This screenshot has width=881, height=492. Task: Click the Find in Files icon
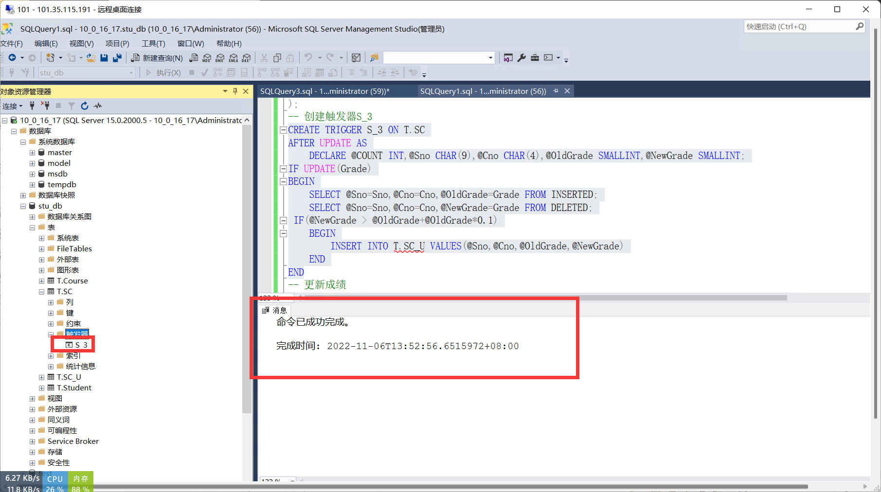pyautogui.click(x=374, y=58)
